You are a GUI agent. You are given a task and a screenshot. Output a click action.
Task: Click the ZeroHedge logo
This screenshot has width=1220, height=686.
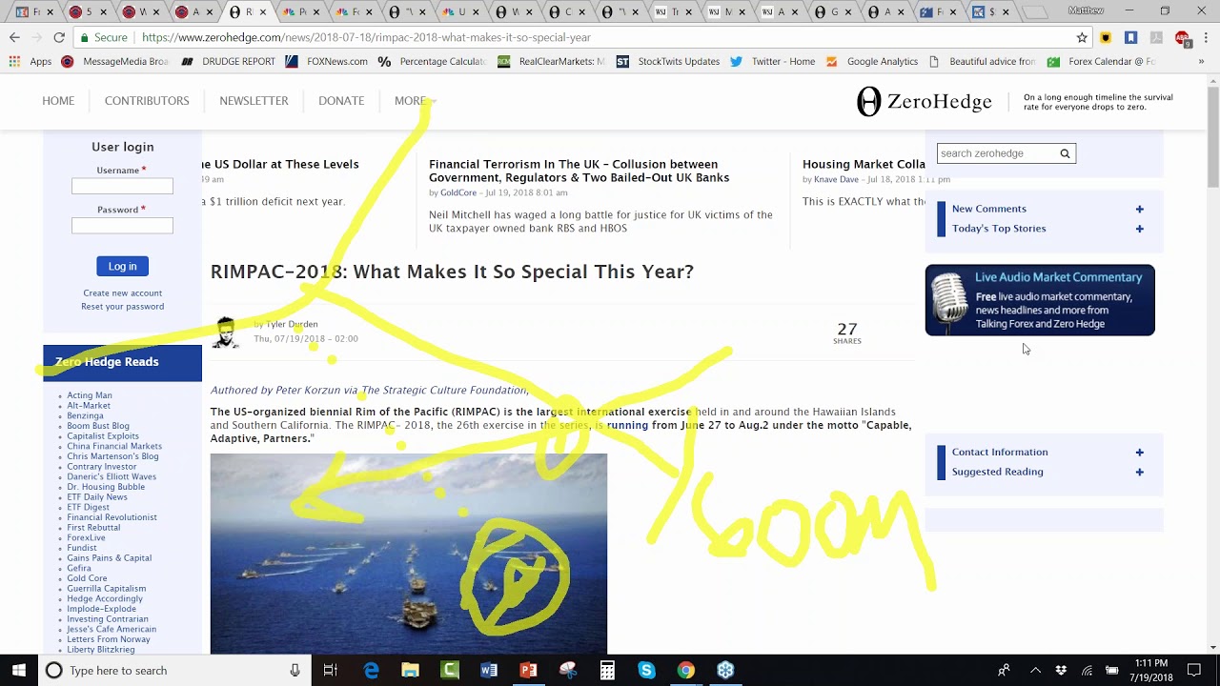pos(924,102)
